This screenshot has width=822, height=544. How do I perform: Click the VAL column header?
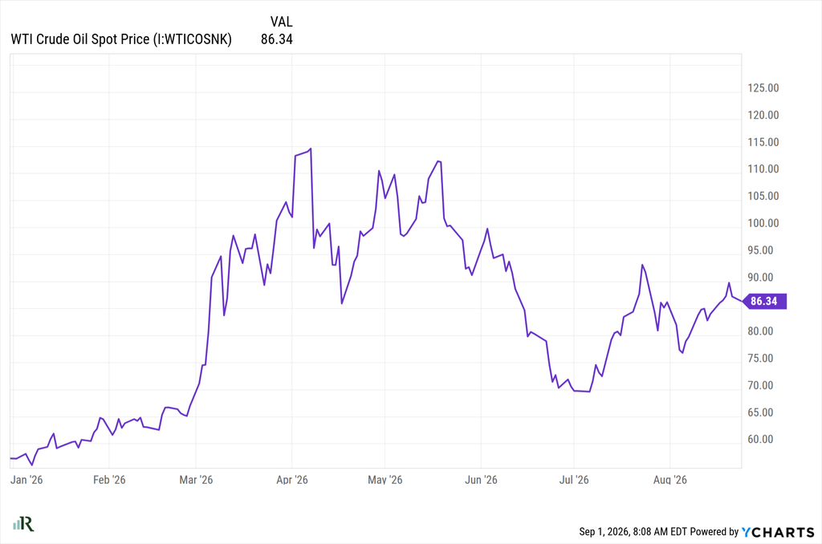click(282, 22)
